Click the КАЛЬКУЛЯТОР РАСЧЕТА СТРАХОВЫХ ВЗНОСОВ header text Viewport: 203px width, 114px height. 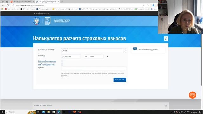click(x=62, y=21)
